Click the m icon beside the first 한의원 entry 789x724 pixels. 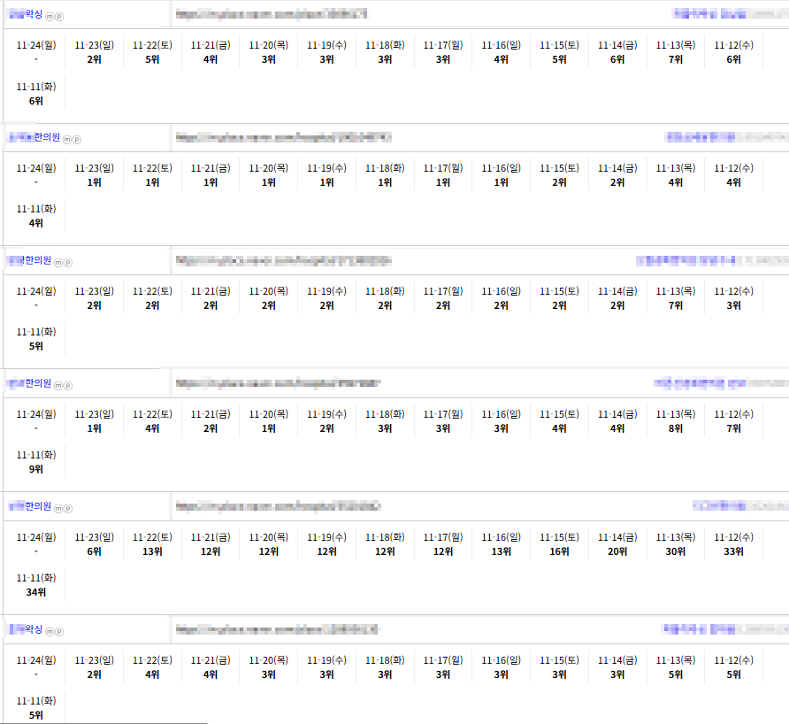pos(66,139)
